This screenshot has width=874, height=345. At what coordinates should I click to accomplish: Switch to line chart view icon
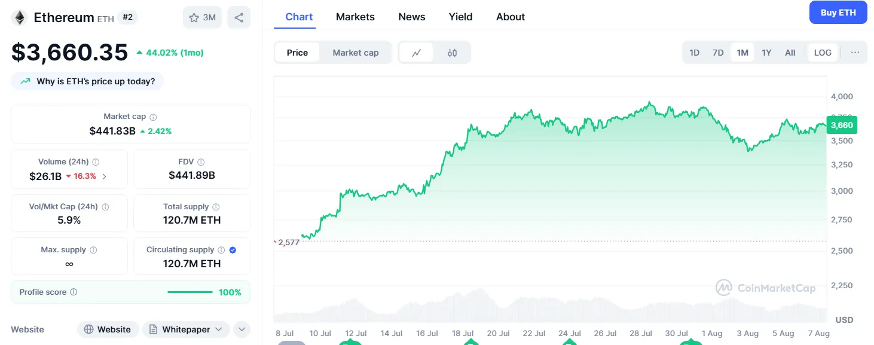click(x=417, y=53)
